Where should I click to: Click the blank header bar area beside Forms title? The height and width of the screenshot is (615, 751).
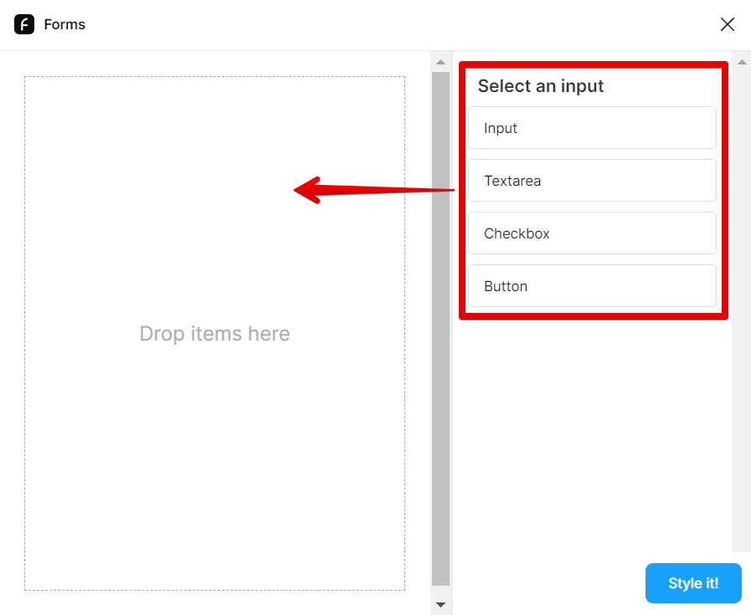pyautogui.click(x=377, y=24)
